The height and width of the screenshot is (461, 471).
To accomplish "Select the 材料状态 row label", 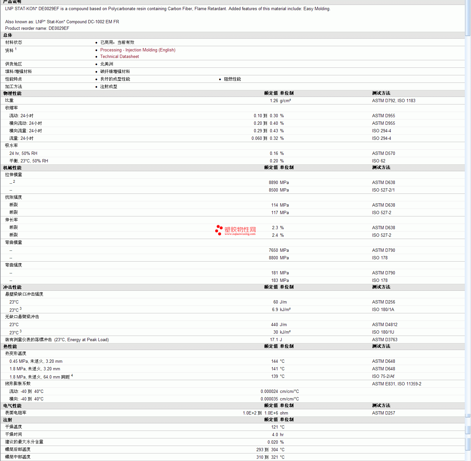I will coord(14,43).
